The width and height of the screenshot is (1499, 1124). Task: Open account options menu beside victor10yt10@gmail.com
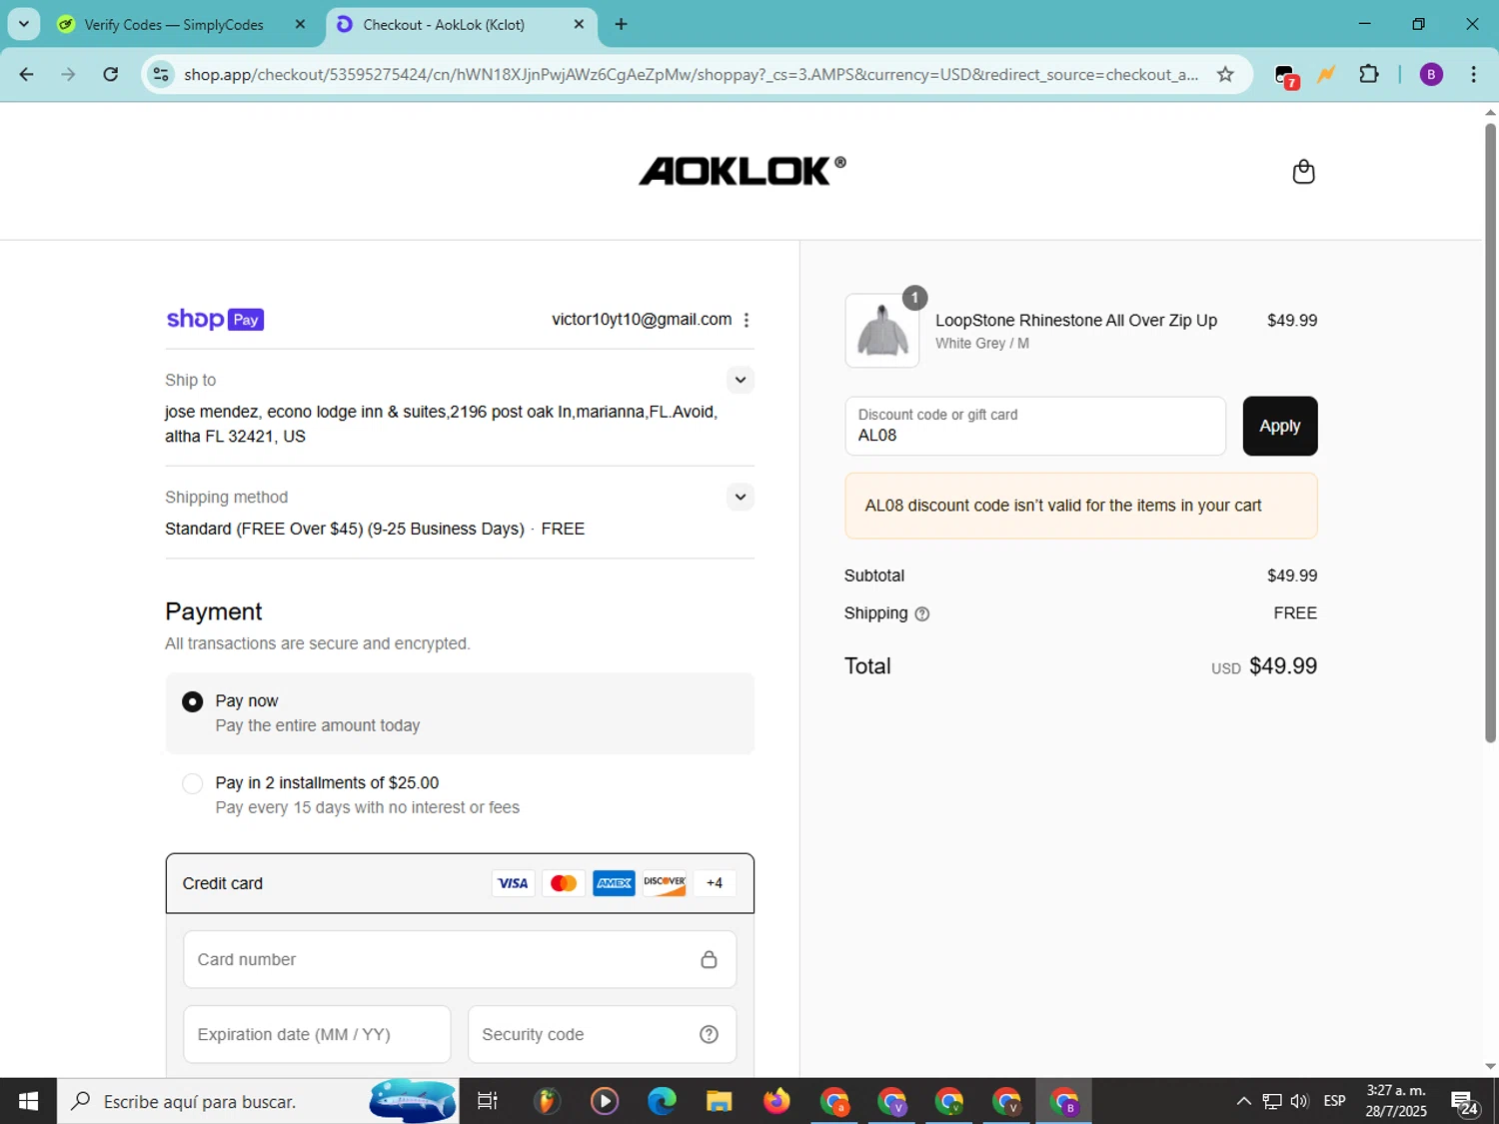pyautogui.click(x=747, y=320)
